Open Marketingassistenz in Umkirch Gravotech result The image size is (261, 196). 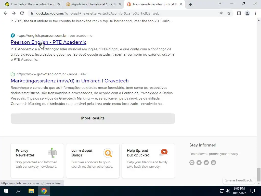(x=70, y=81)
